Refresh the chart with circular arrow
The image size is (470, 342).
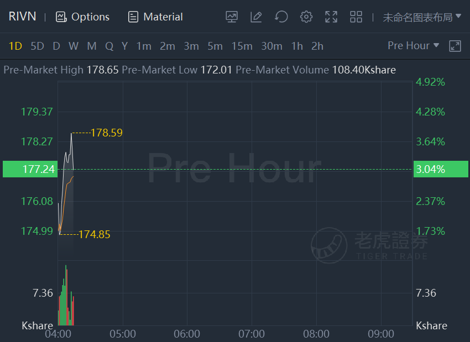(x=281, y=17)
